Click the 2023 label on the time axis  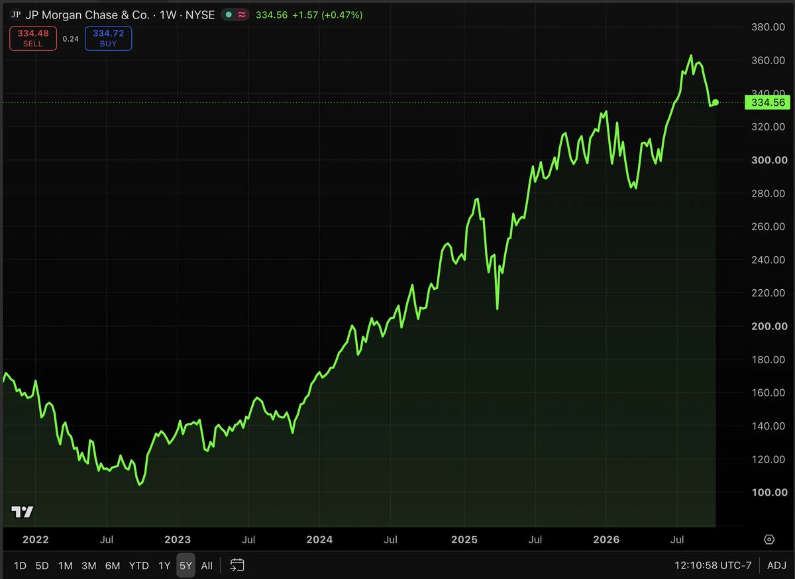pyautogui.click(x=178, y=539)
